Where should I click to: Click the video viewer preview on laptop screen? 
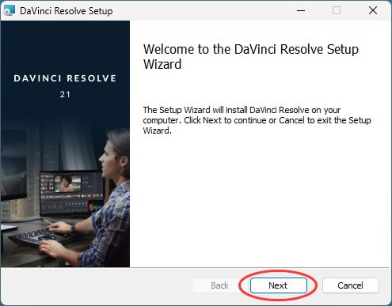67,183
